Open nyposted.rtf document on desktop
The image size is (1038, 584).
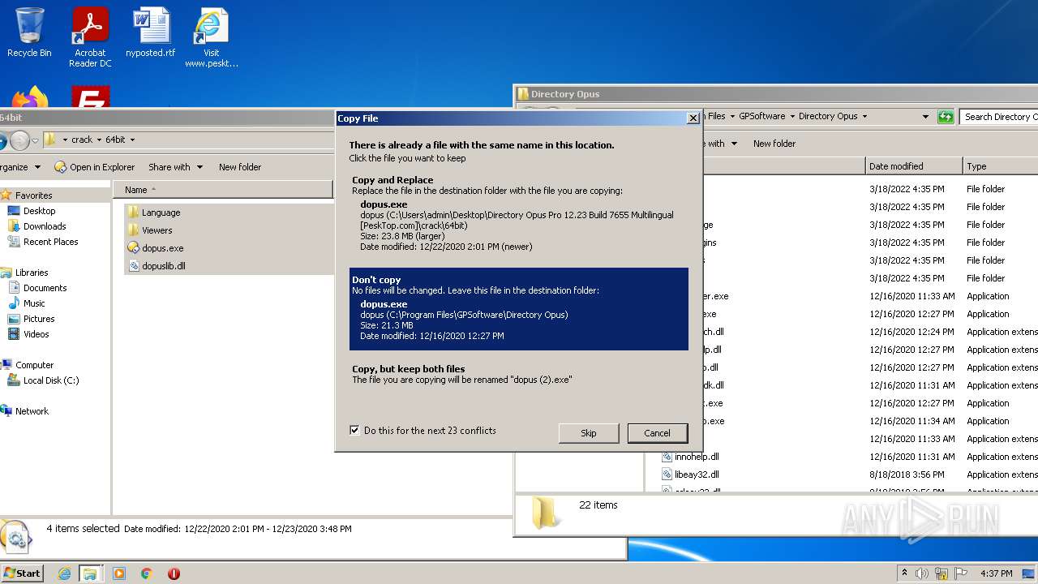coord(151,32)
